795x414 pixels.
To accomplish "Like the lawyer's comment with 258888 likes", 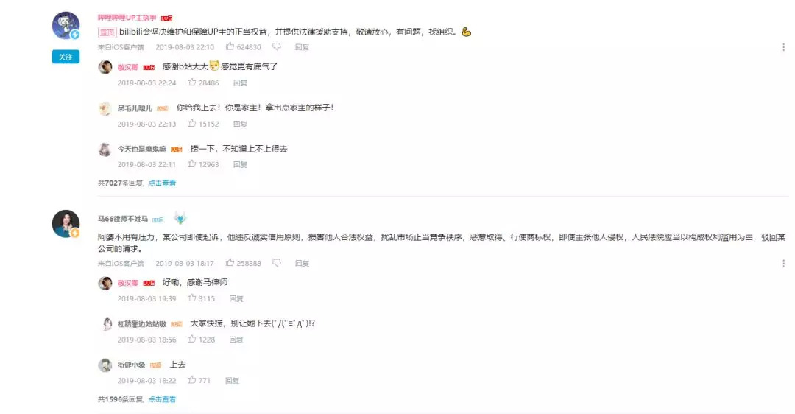I will (230, 263).
